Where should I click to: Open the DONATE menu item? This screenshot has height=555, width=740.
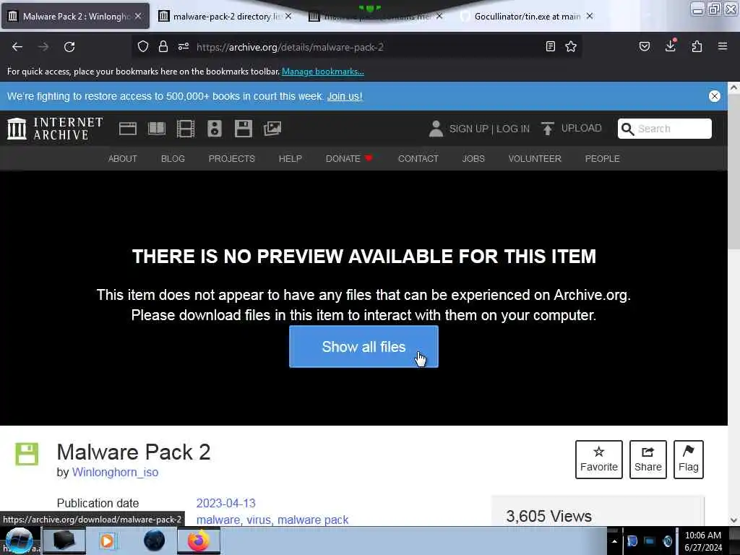[x=349, y=158]
